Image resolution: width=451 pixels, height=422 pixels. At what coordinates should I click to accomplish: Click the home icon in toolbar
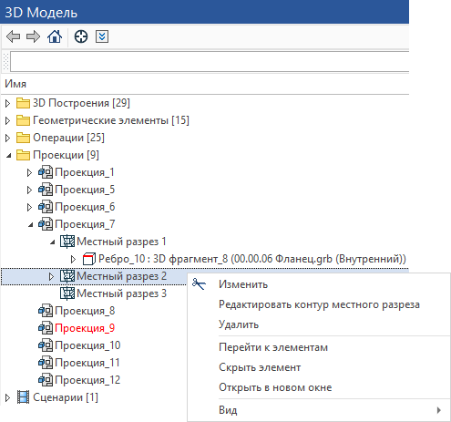tap(55, 36)
